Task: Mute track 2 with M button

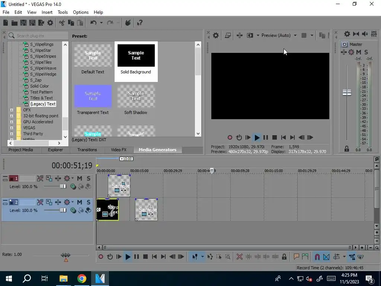Action: point(80,202)
